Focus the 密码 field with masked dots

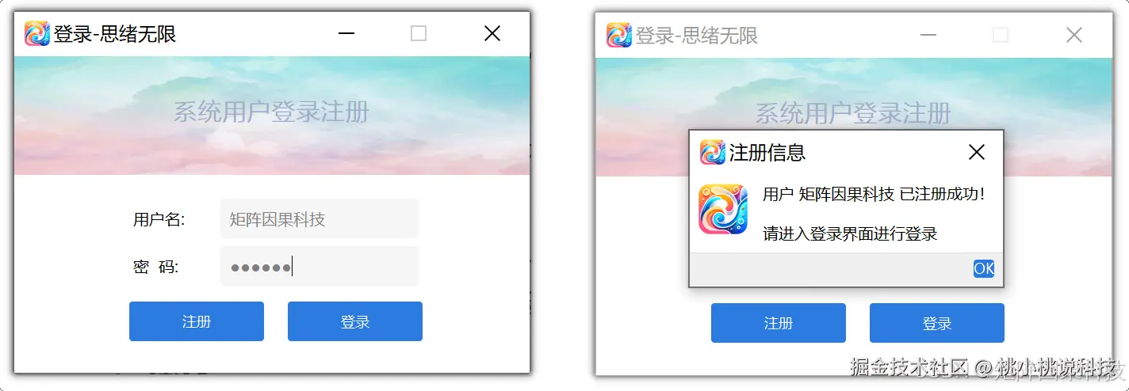[320, 267]
